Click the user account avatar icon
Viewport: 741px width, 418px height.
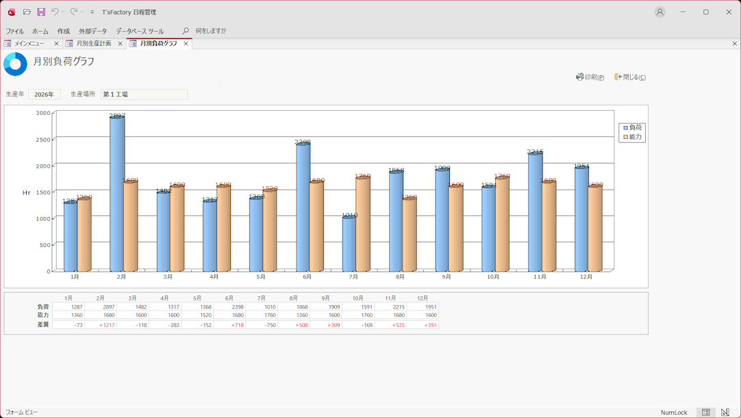pos(660,12)
